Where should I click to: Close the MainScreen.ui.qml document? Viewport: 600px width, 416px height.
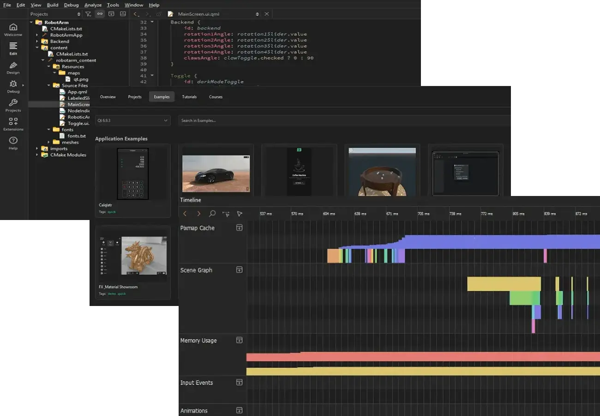266,14
